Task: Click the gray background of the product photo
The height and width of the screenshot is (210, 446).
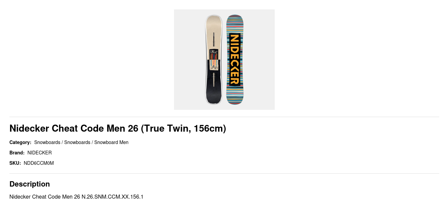Action: tap(188, 60)
